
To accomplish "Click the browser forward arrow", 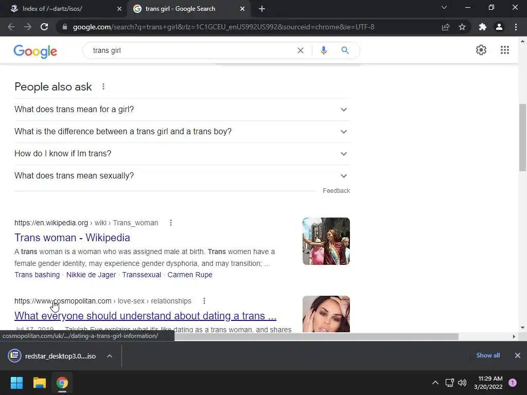I will [28, 27].
